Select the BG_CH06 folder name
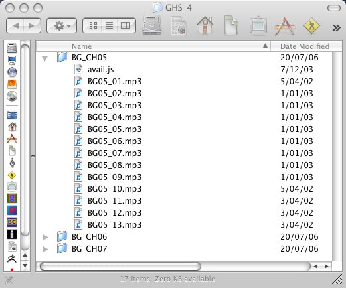This screenshot has height=288, width=346. [x=90, y=237]
